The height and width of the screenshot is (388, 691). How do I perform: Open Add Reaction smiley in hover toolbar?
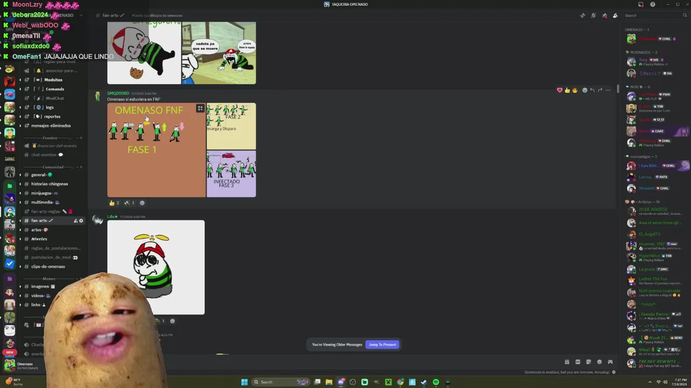click(x=585, y=90)
